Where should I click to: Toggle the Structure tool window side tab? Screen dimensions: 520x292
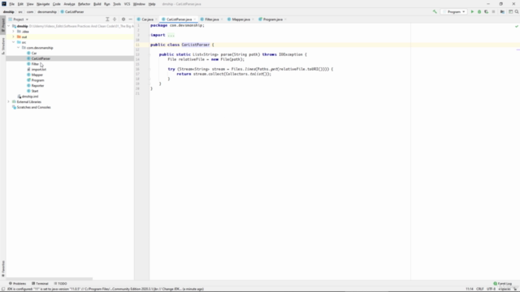click(3, 46)
